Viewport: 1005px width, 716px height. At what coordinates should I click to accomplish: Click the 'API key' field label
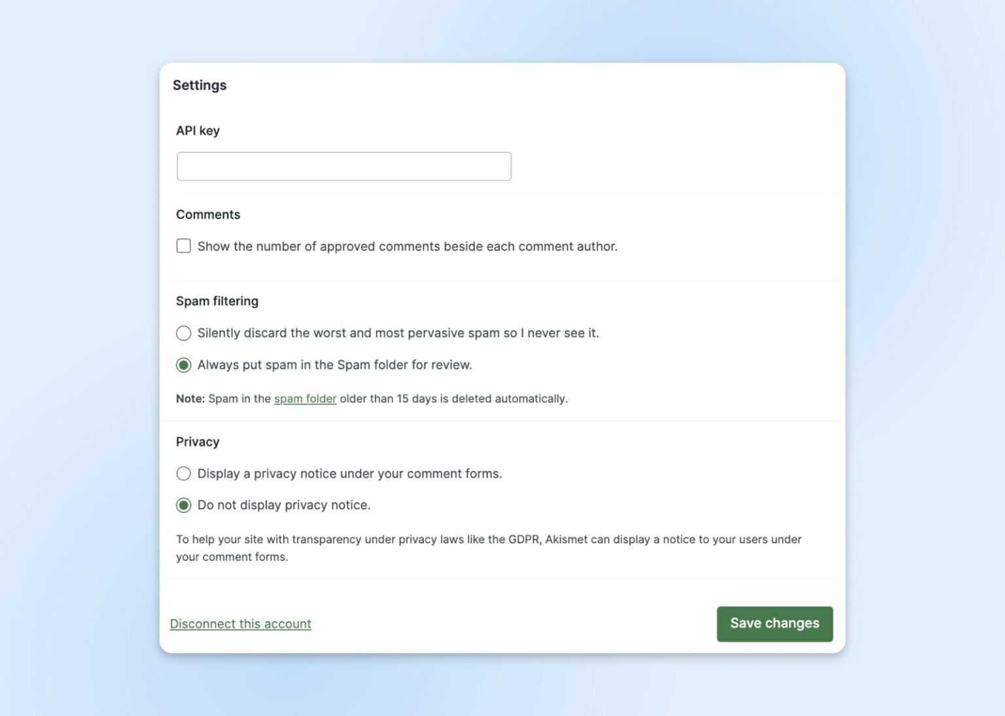tap(198, 131)
